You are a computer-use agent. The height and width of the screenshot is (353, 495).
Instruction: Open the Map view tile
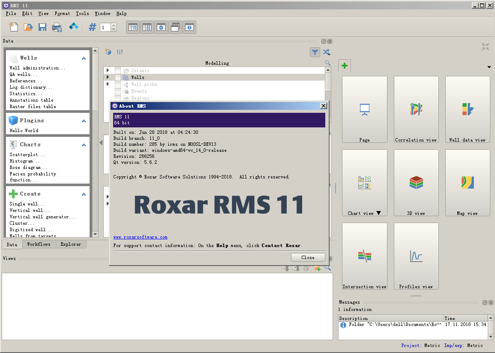point(468,183)
